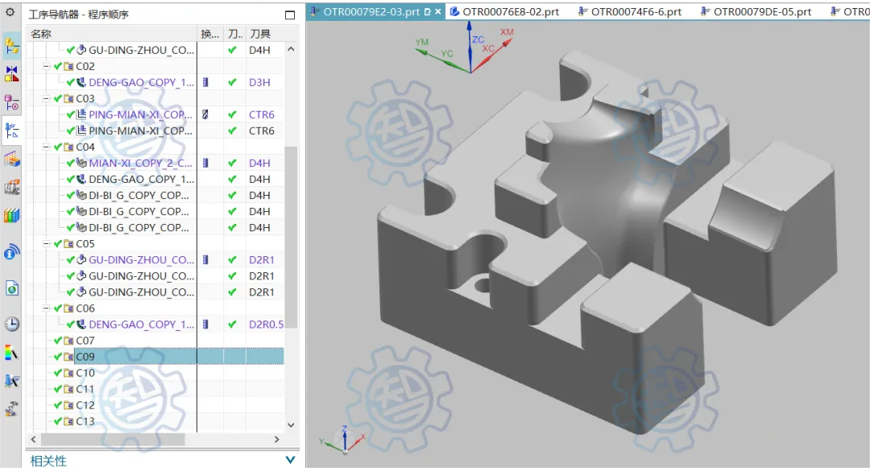Open resource bar settings gear
This screenshot has width=870, height=468.
coord(10,11)
